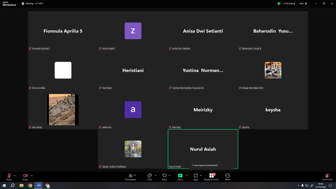Select adha bm purple 'a' avatar
The width and height of the screenshot is (336, 189).
[x=133, y=110]
